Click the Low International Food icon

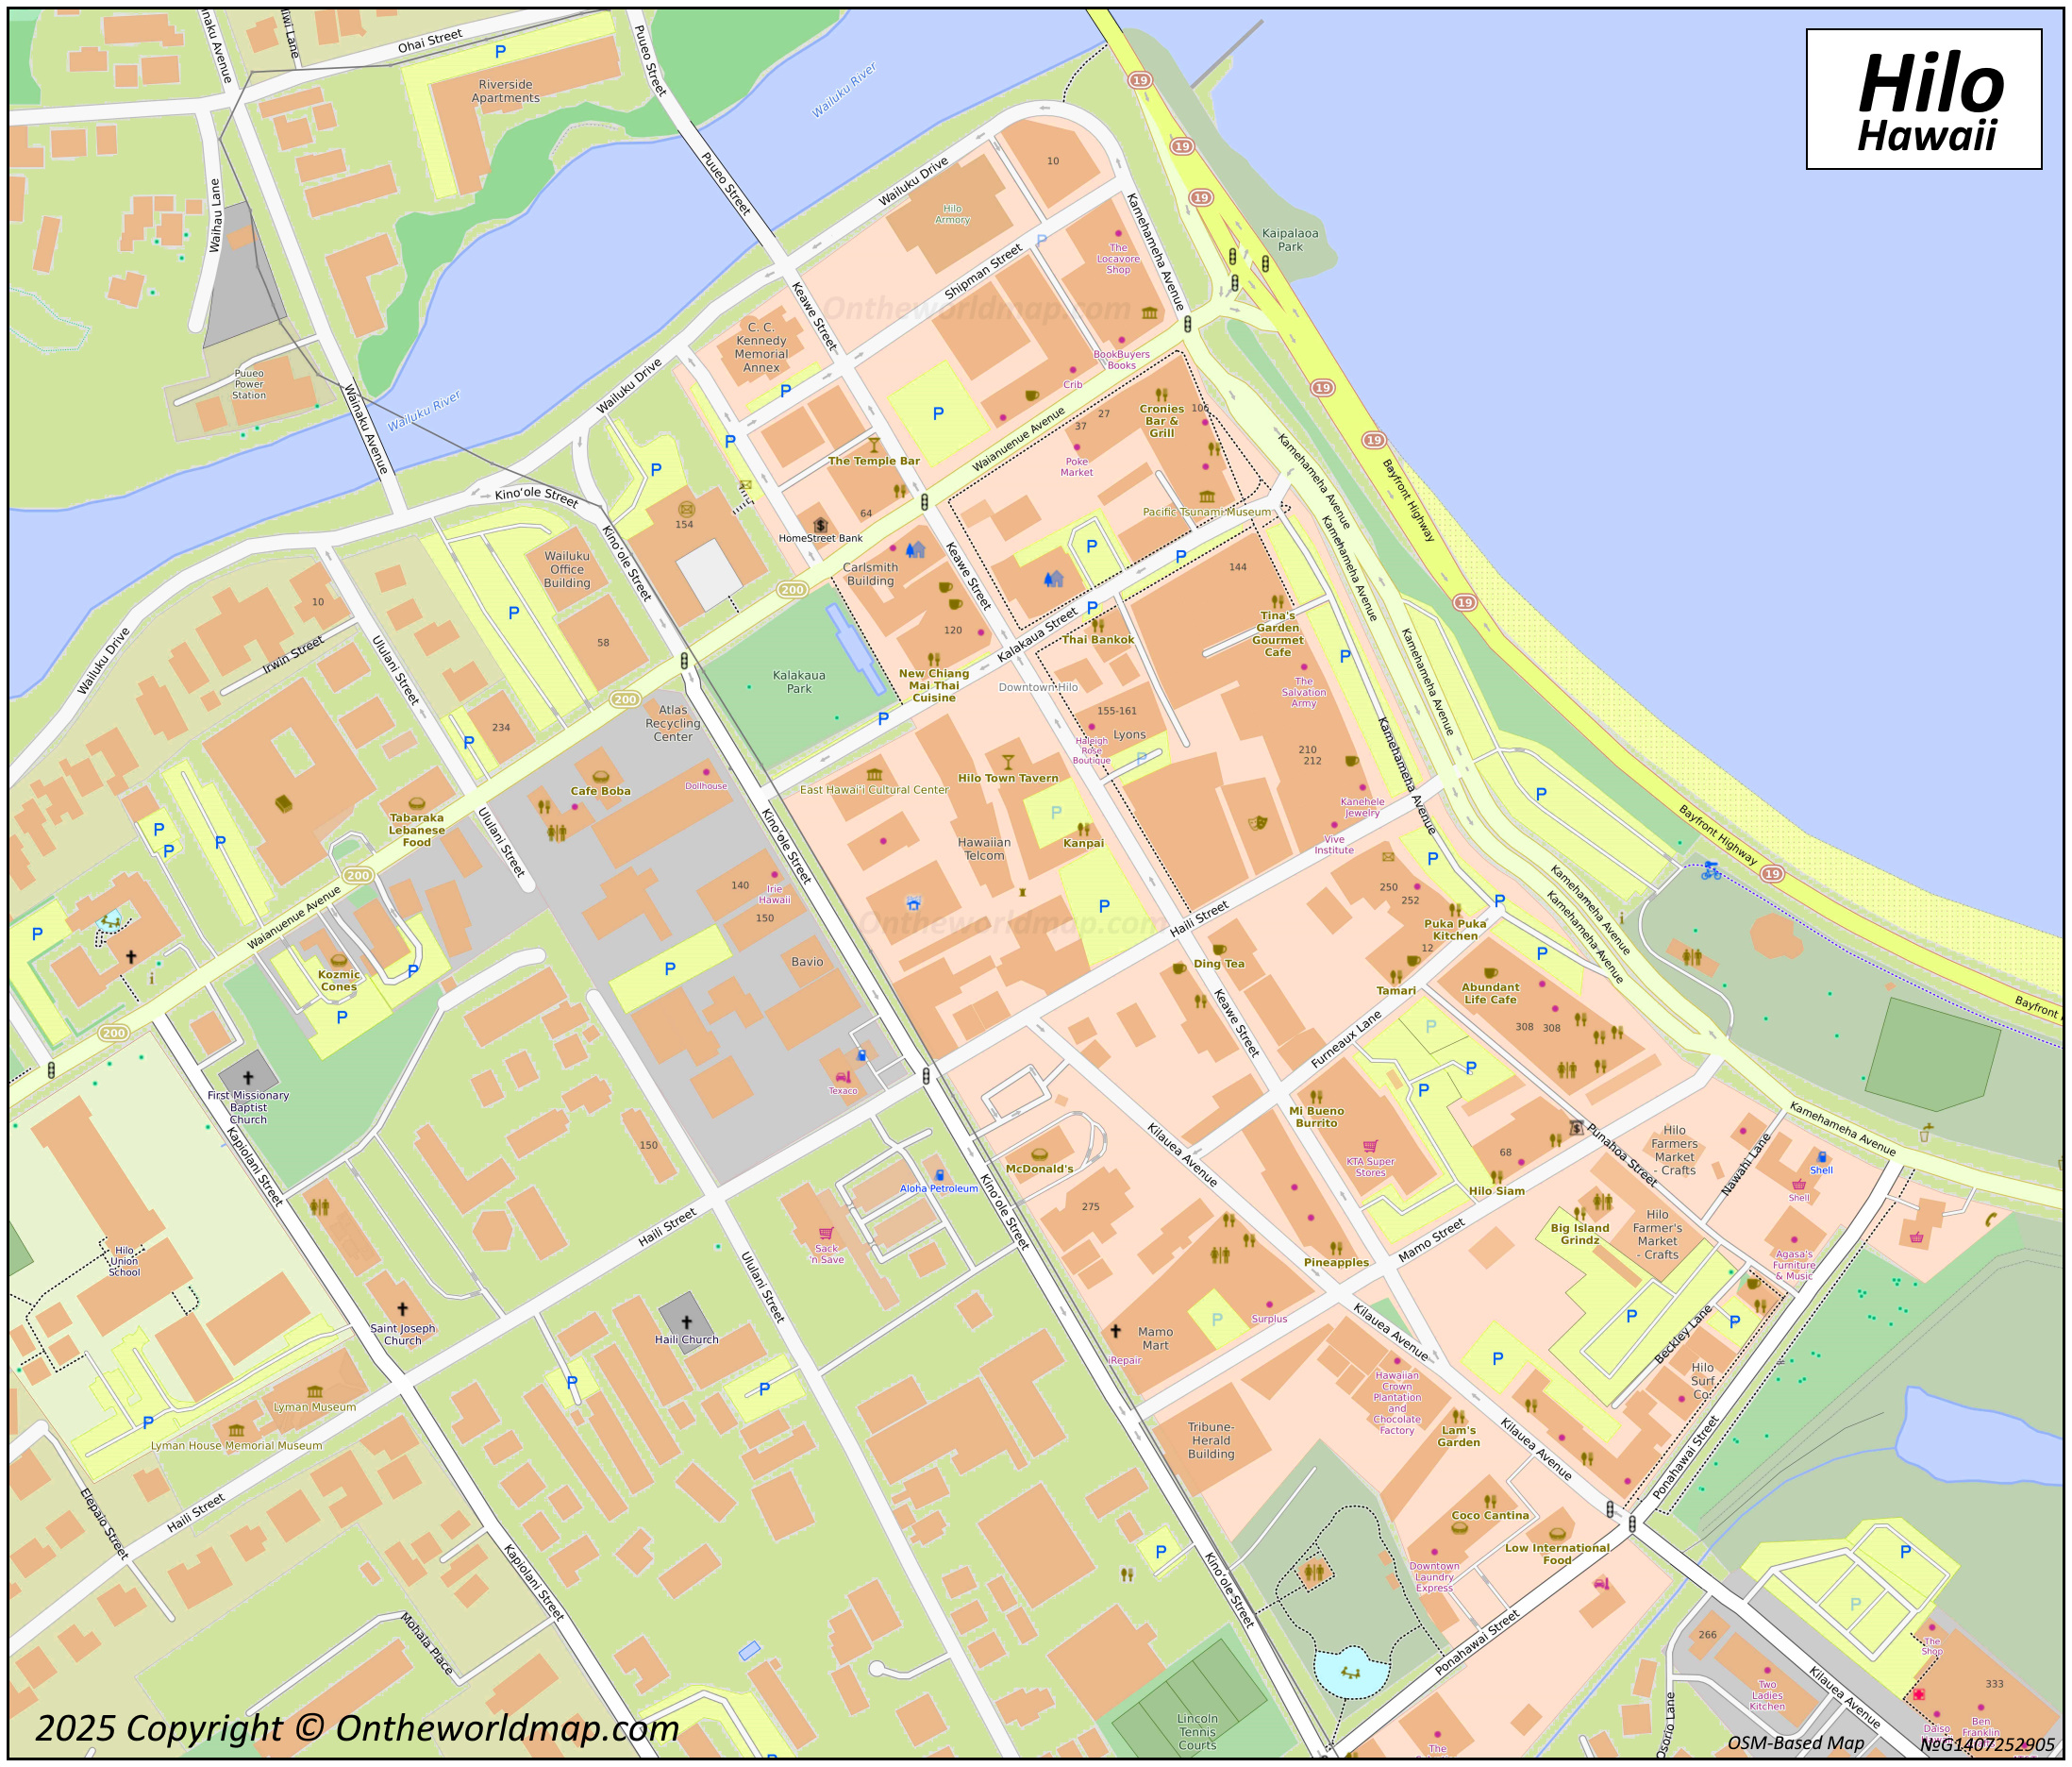click(1556, 1534)
